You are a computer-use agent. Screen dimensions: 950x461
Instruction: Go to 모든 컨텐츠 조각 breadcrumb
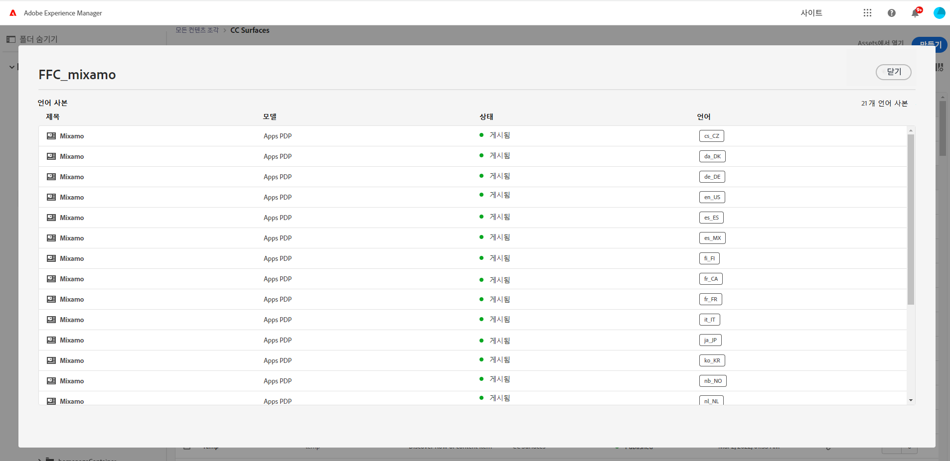point(197,30)
